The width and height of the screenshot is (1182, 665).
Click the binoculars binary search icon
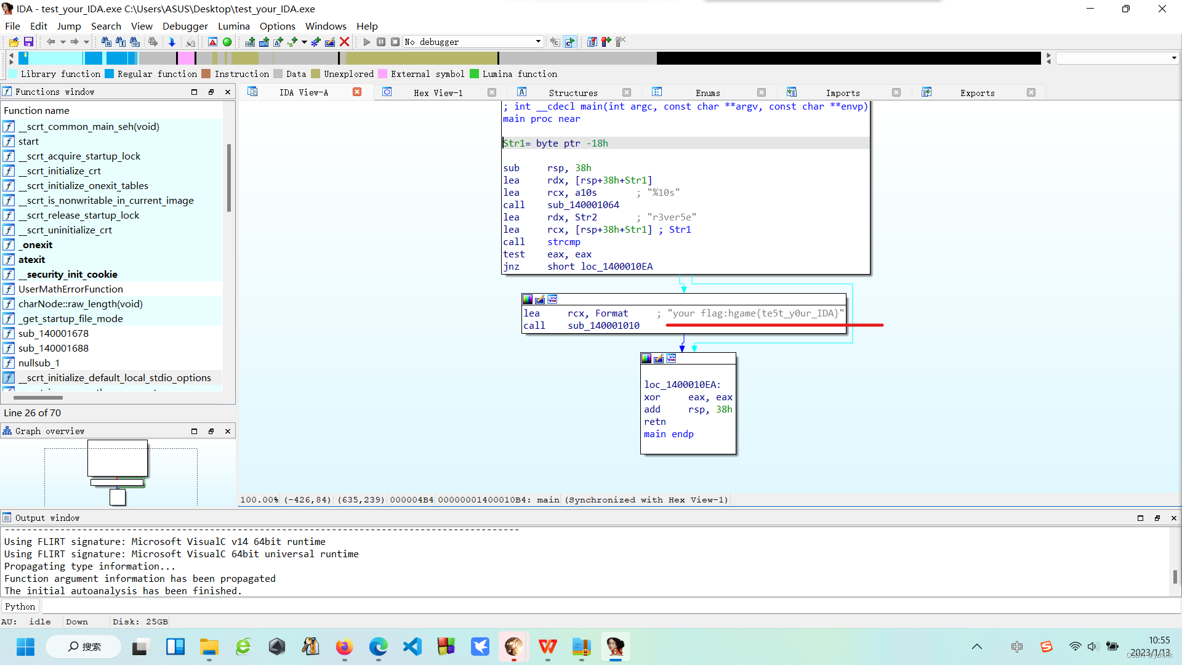(x=135, y=42)
